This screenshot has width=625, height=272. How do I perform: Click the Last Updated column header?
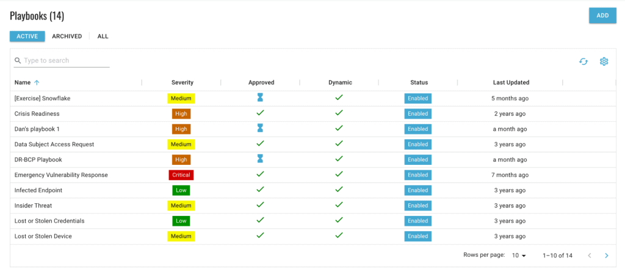pos(511,83)
